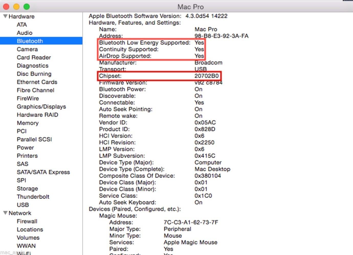The image size is (353, 255).
Task: Click Magic Mouse address 7C-C3-A1-62-73-7F
Action: (191, 222)
